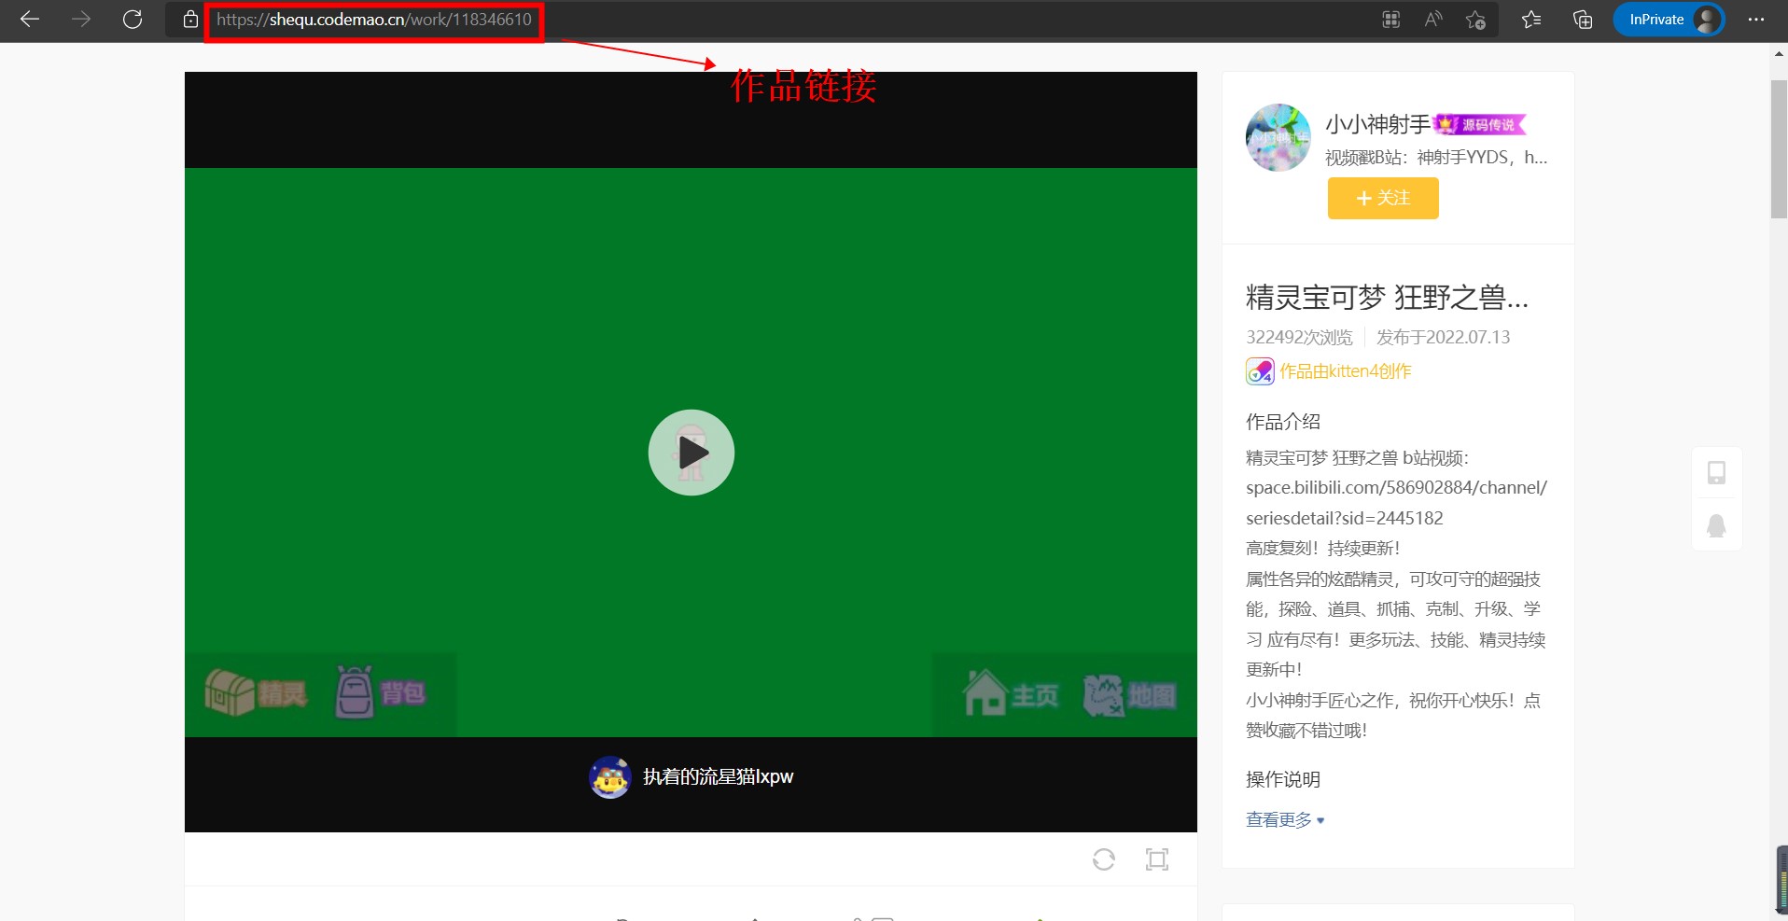Click the kitten4 editor icon
The image size is (1788, 921).
pyautogui.click(x=1260, y=371)
